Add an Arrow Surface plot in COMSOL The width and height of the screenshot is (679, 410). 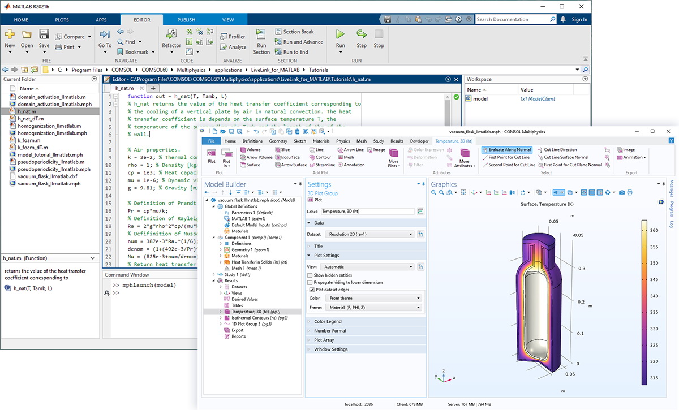click(290, 165)
